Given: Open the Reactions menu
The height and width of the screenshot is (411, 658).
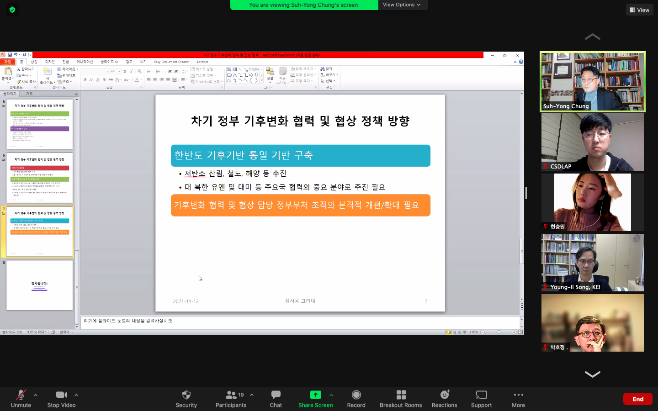Looking at the screenshot, I should tap(444, 399).
